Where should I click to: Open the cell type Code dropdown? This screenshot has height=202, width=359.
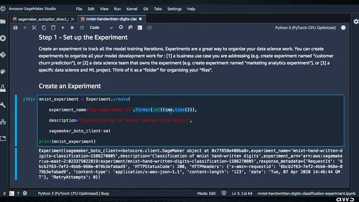(x=101, y=27)
